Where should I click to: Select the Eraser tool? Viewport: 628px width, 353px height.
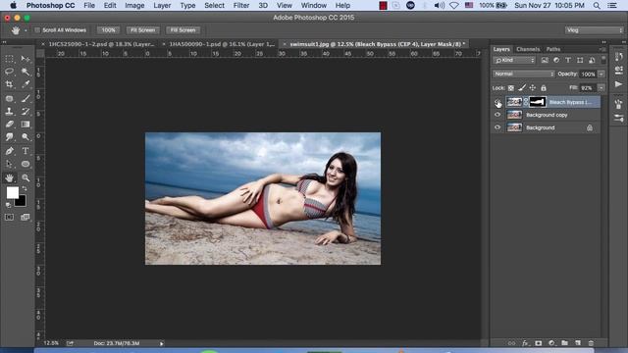click(9, 125)
